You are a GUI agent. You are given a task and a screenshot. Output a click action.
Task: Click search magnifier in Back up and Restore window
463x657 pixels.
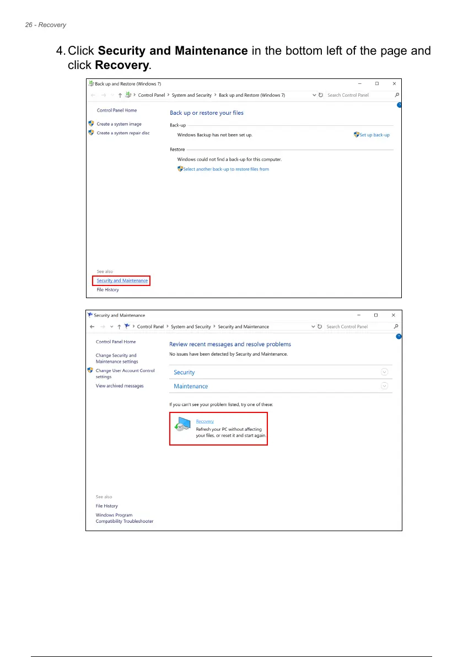point(397,95)
